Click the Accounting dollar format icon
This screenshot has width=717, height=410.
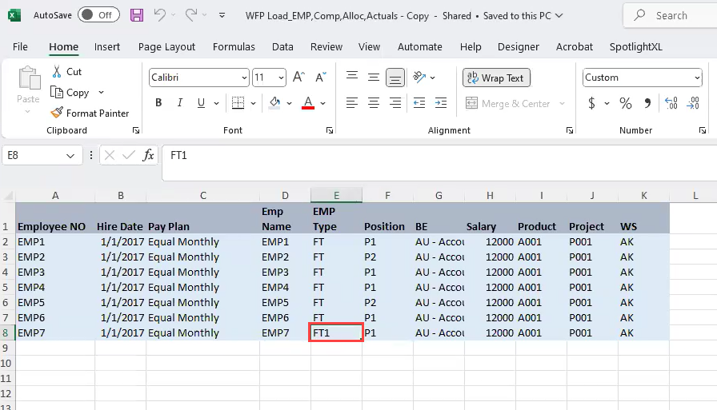[591, 103]
